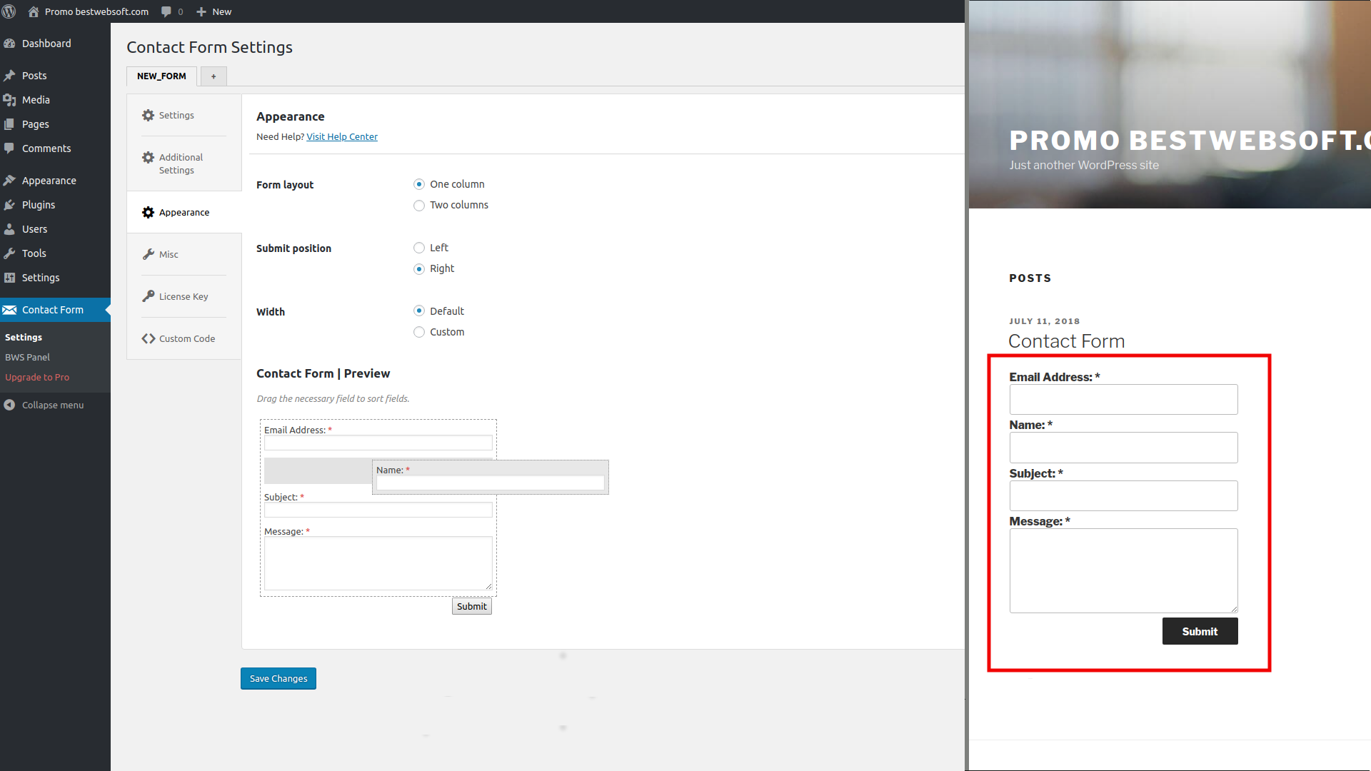Click the comments bubble in admin bar
This screenshot has height=771, width=1371.
(166, 11)
